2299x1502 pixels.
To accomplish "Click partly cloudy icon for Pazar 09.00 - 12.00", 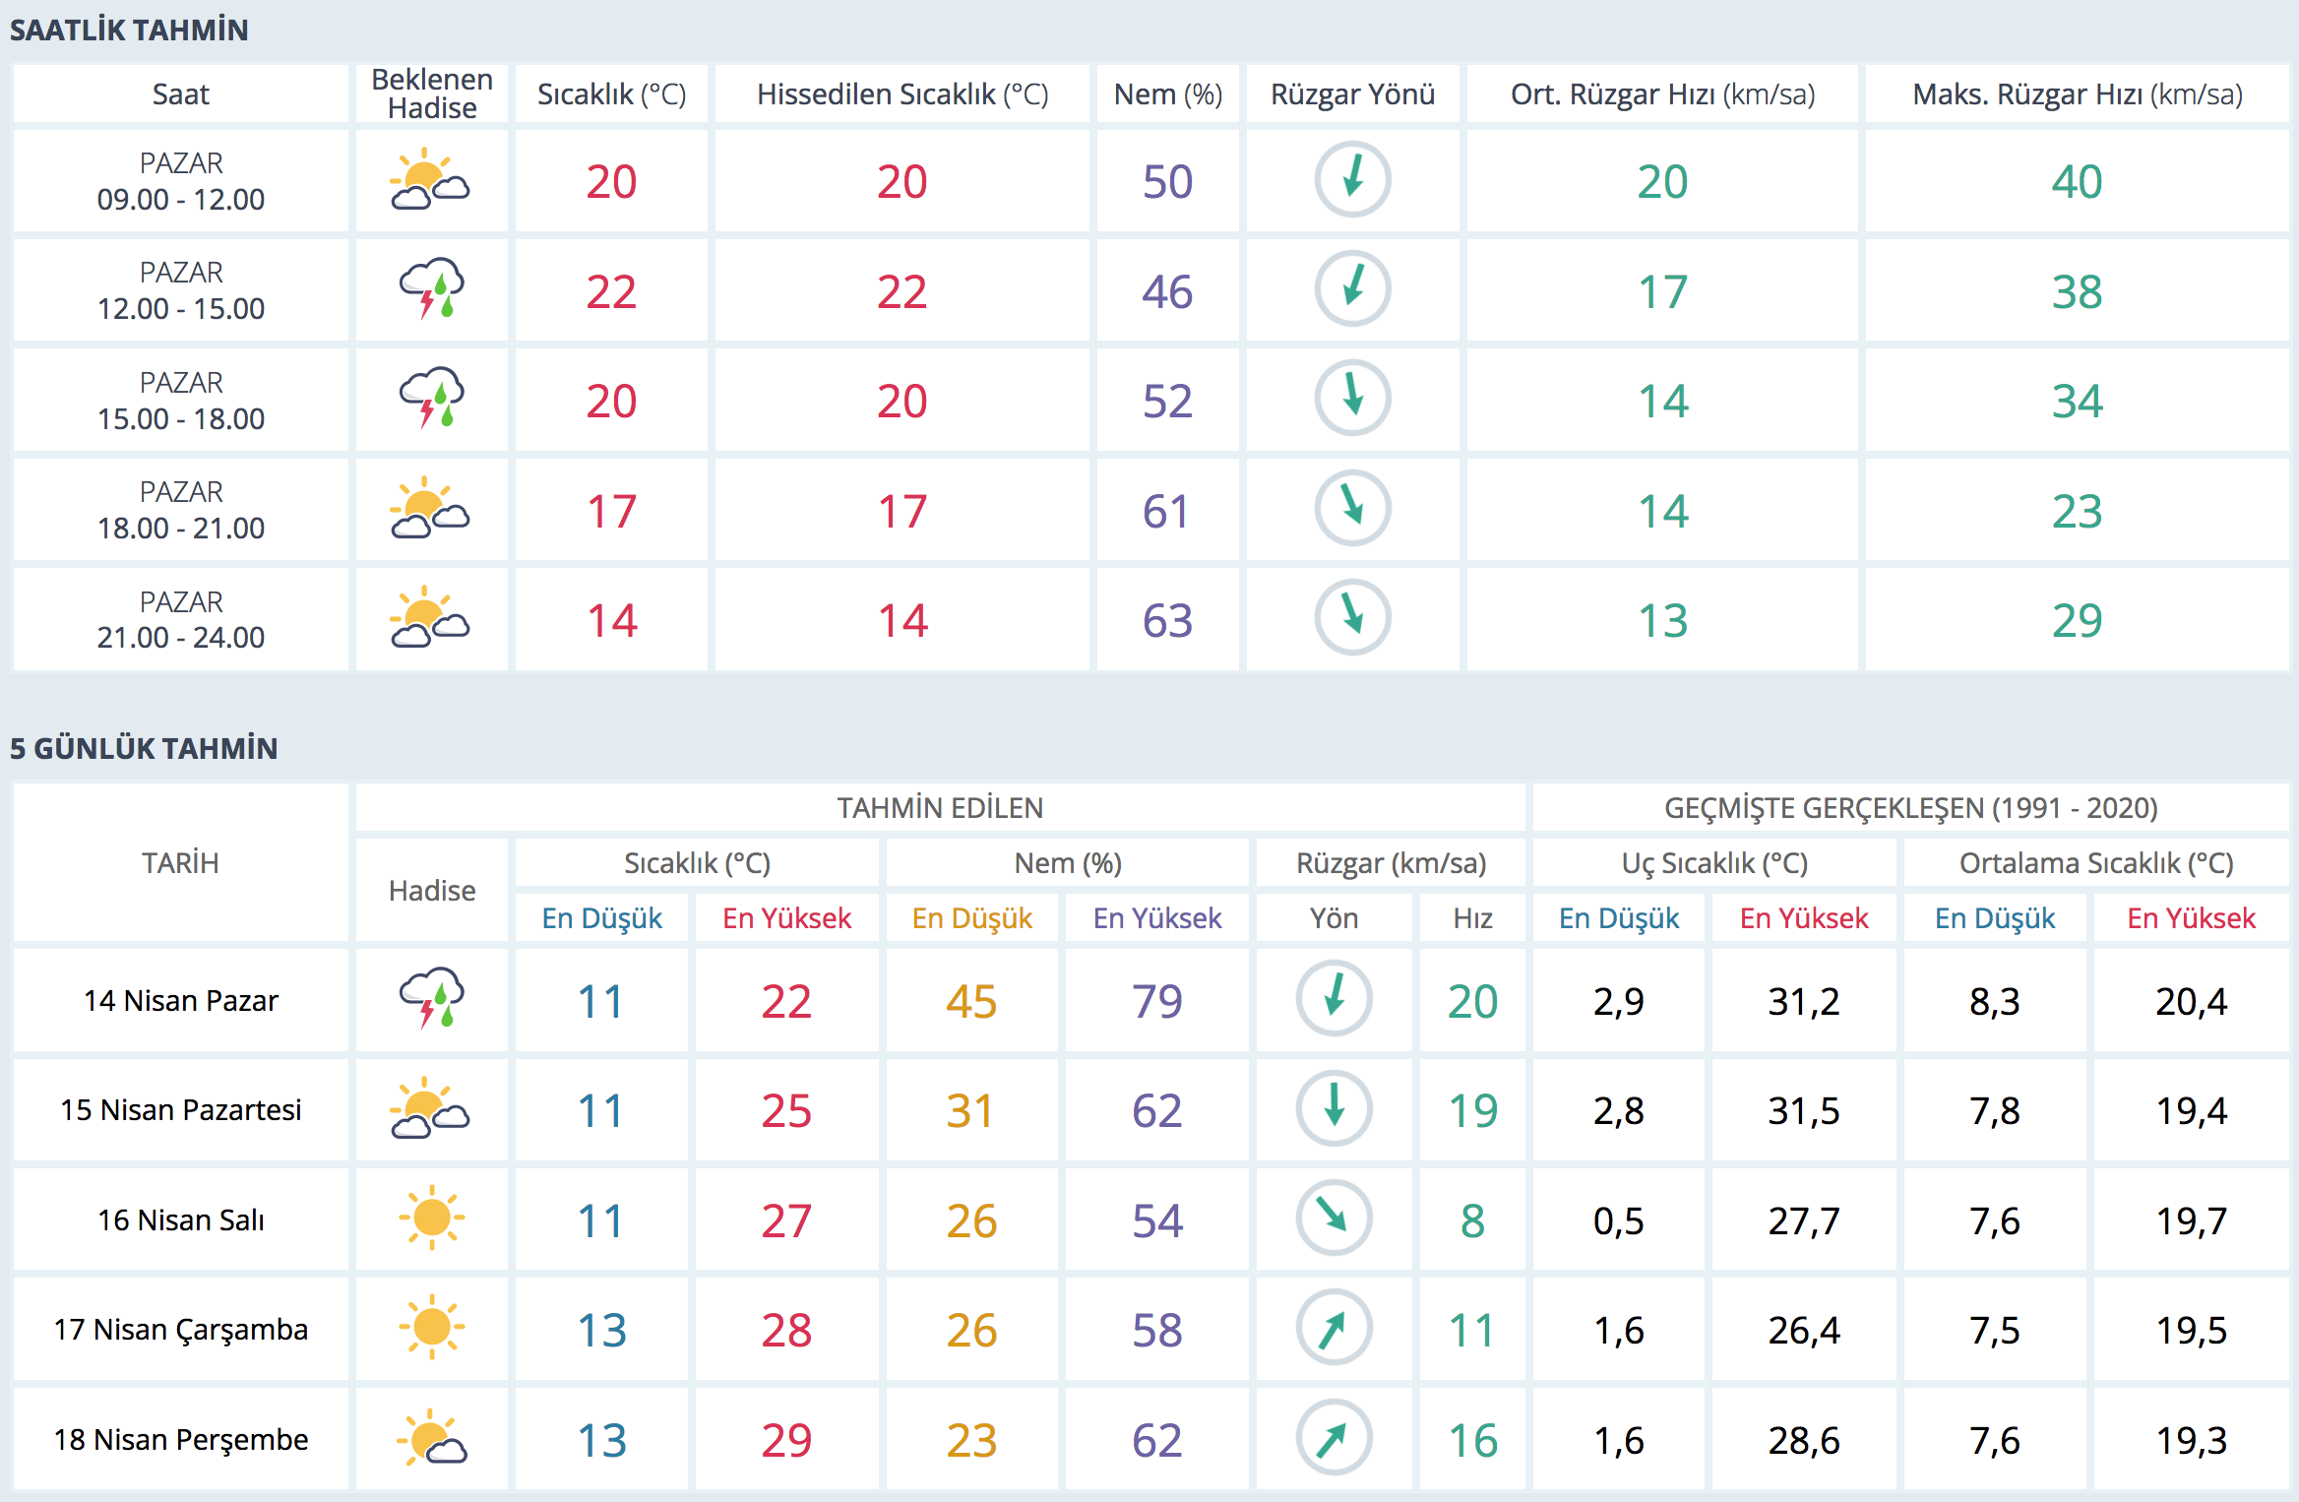I will (431, 180).
